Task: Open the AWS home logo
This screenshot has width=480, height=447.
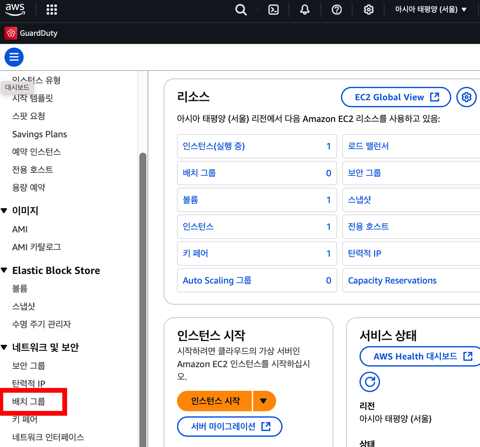Action: [15, 10]
